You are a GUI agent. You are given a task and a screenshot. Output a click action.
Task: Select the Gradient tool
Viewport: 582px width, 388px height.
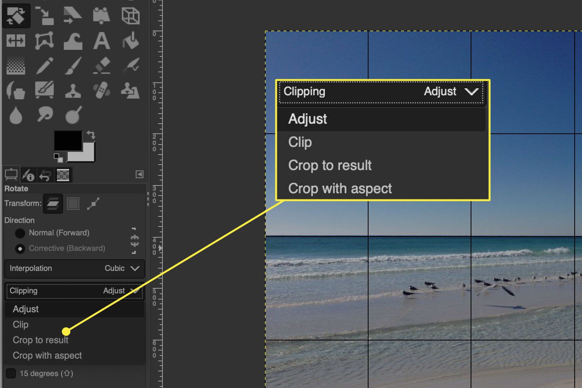click(16, 66)
